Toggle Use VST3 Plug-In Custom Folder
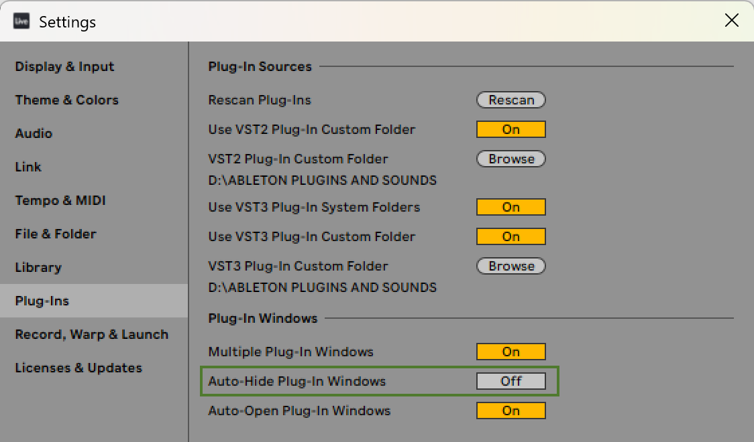 click(511, 236)
